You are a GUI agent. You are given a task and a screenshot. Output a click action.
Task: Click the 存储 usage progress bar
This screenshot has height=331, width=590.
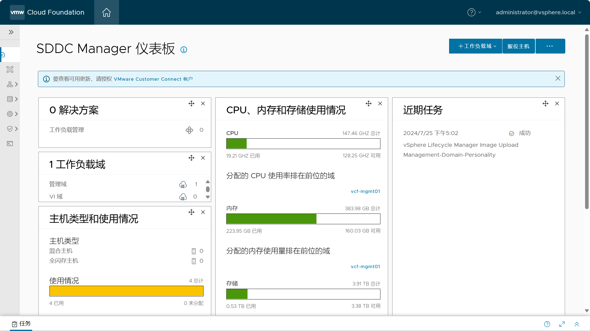click(303, 294)
